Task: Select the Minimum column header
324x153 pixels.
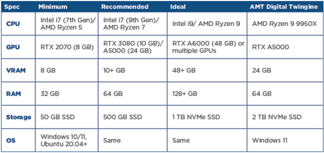Action: pos(53,7)
